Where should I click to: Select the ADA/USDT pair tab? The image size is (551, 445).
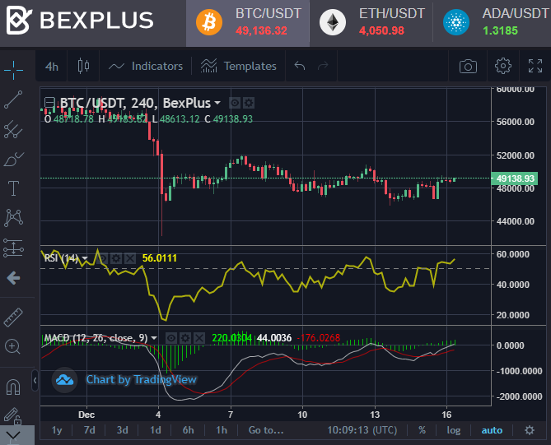point(493,23)
